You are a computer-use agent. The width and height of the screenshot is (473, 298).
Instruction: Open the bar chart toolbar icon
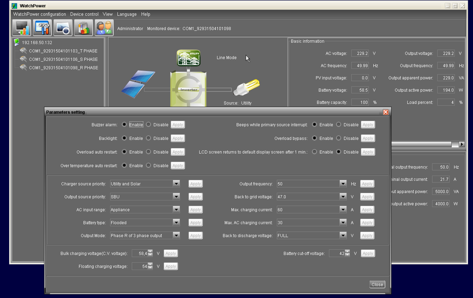click(x=84, y=28)
